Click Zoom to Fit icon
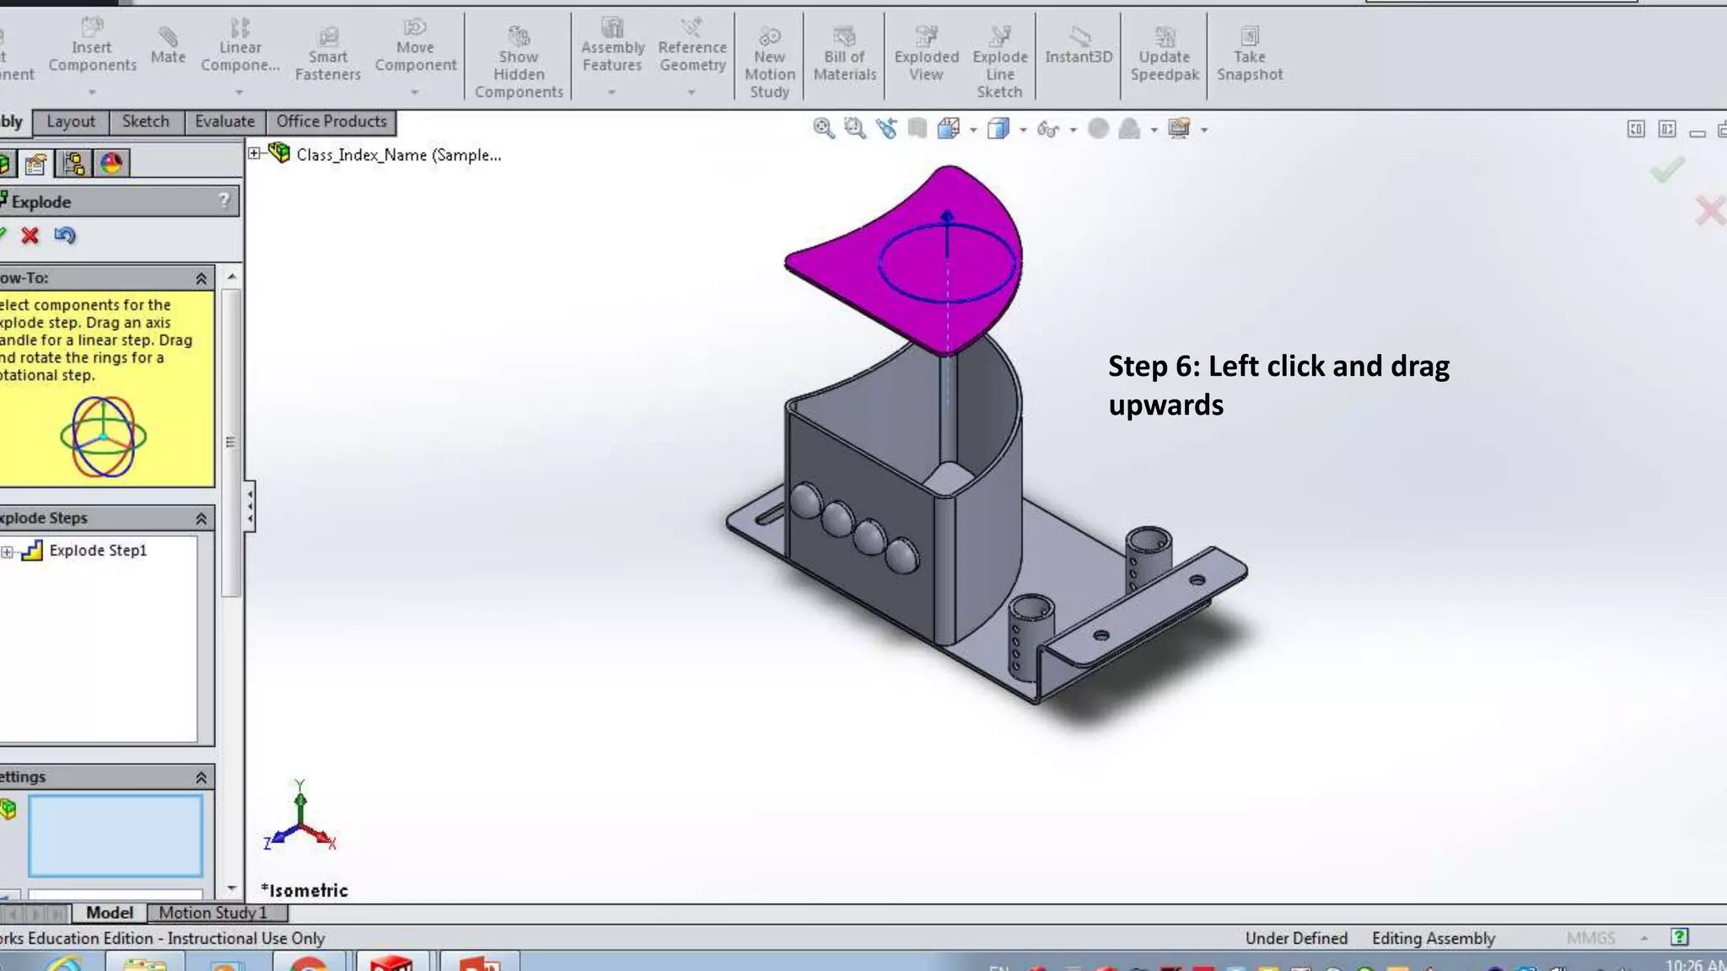The width and height of the screenshot is (1727, 971). pos(824,129)
